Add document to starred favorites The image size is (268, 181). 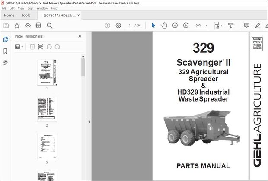(x=17, y=25)
